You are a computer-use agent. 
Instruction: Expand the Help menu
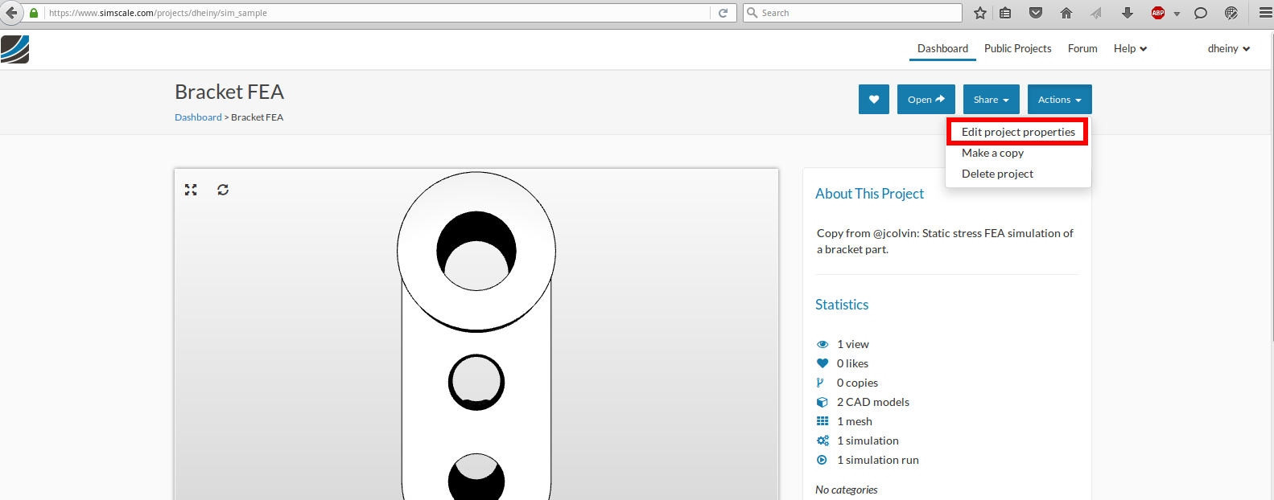(x=1130, y=48)
